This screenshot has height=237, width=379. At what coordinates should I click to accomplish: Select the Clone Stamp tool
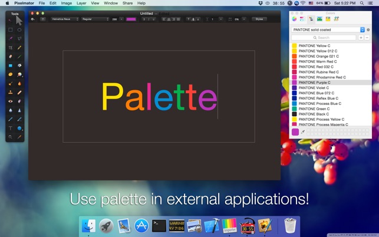point(11,93)
